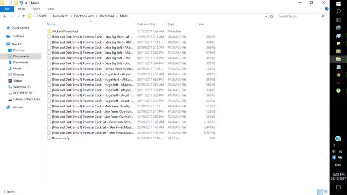Go up one folder level
Image resolution: width=347 pixels, height=195 pixels.
tap(24, 16)
